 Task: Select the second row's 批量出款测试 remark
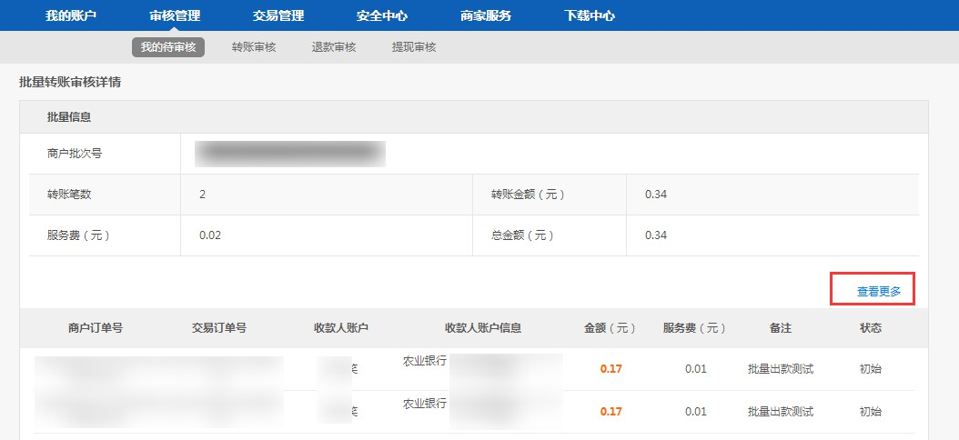click(x=780, y=412)
